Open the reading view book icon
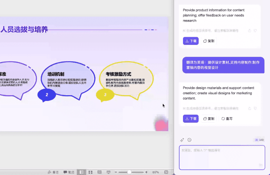Image resolution: width=270 pixels, height=175 pixels. pyautogui.click(x=99, y=172)
